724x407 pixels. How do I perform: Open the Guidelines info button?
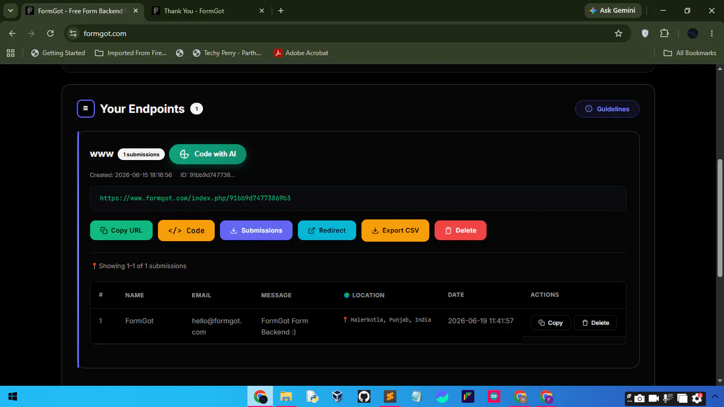coord(607,109)
